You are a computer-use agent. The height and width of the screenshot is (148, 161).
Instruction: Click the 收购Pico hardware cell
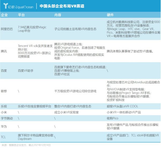(x=113, y=118)
